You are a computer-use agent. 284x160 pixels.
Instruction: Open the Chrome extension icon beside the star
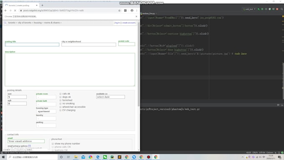tap(125, 10)
